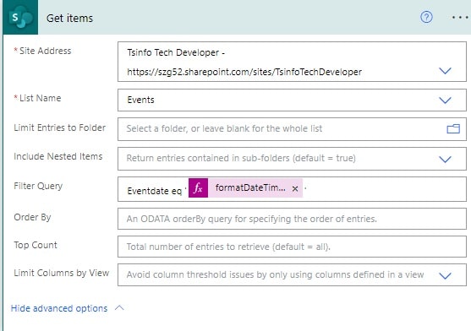The width and height of the screenshot is (471, 331).
Task: Click the Limit Entries to Folder label
Action: (x=60, y=128)
